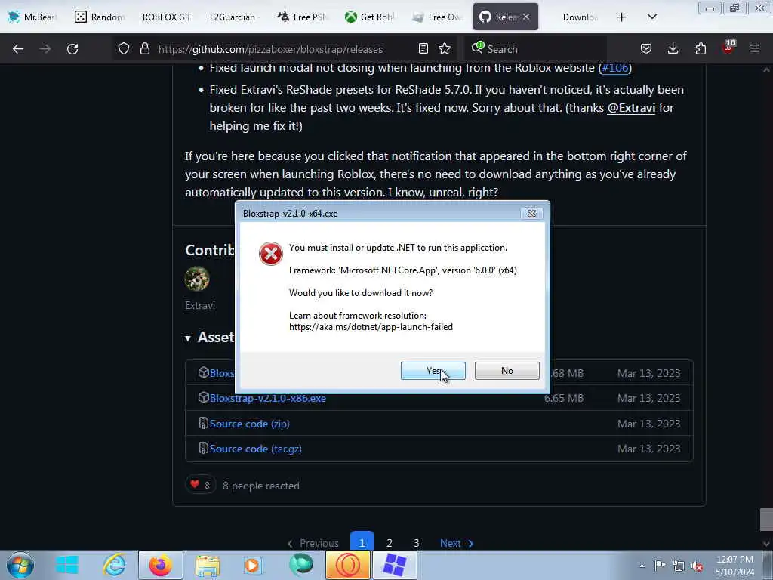Go back using the browser back arrow
Image resolution: width=773 pixels, height=580 pixels.
pos(18,49)
